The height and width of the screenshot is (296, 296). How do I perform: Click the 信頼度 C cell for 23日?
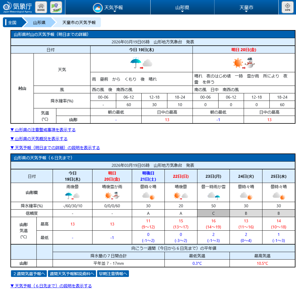click(214, 213)
